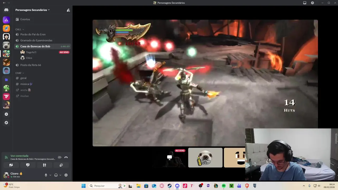Open soundboard button

pyautogui.click(x=61, y=165)
